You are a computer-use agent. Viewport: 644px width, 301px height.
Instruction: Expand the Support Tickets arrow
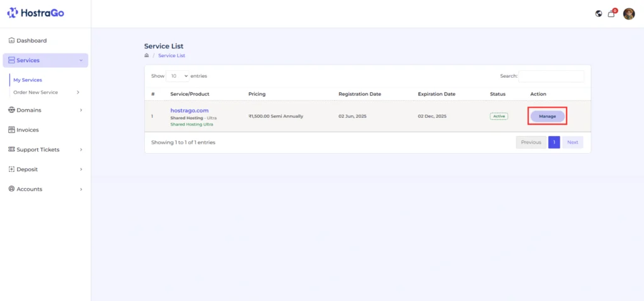click(81, 149)
